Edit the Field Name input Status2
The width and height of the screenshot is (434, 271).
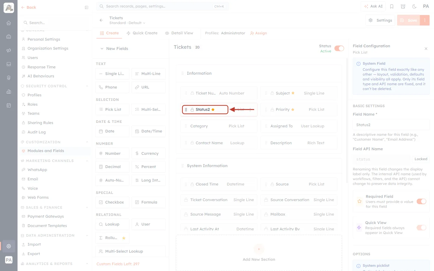point(391,125)
